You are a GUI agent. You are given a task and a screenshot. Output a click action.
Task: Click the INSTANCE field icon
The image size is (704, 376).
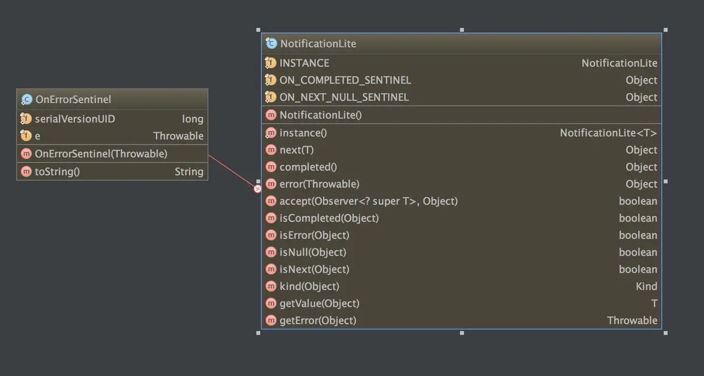(271, 63)
